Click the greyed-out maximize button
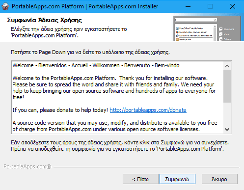This screenshot has width=244, height=190. point(210,6)
